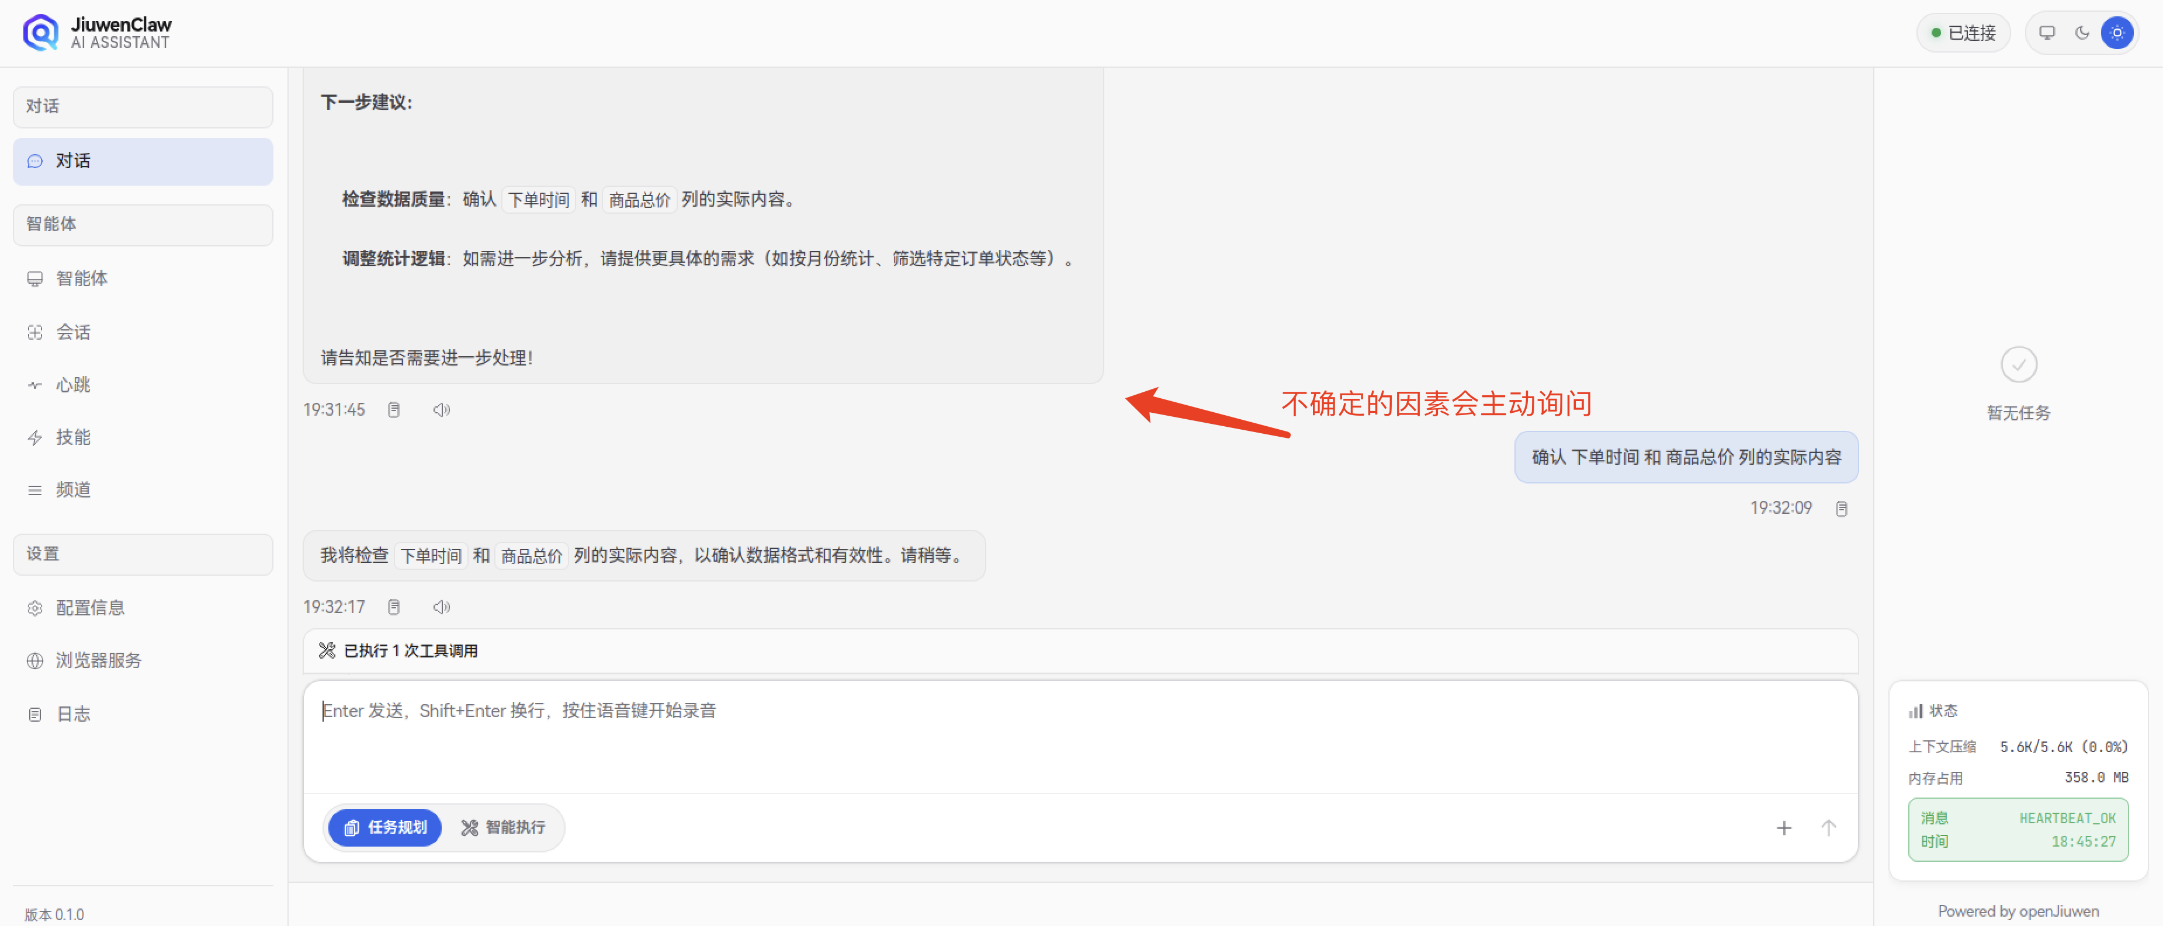Viewport: 2163px width, 926px height.
Task: Enable dark mode with the moon icon
Action: click(2082, 32)
